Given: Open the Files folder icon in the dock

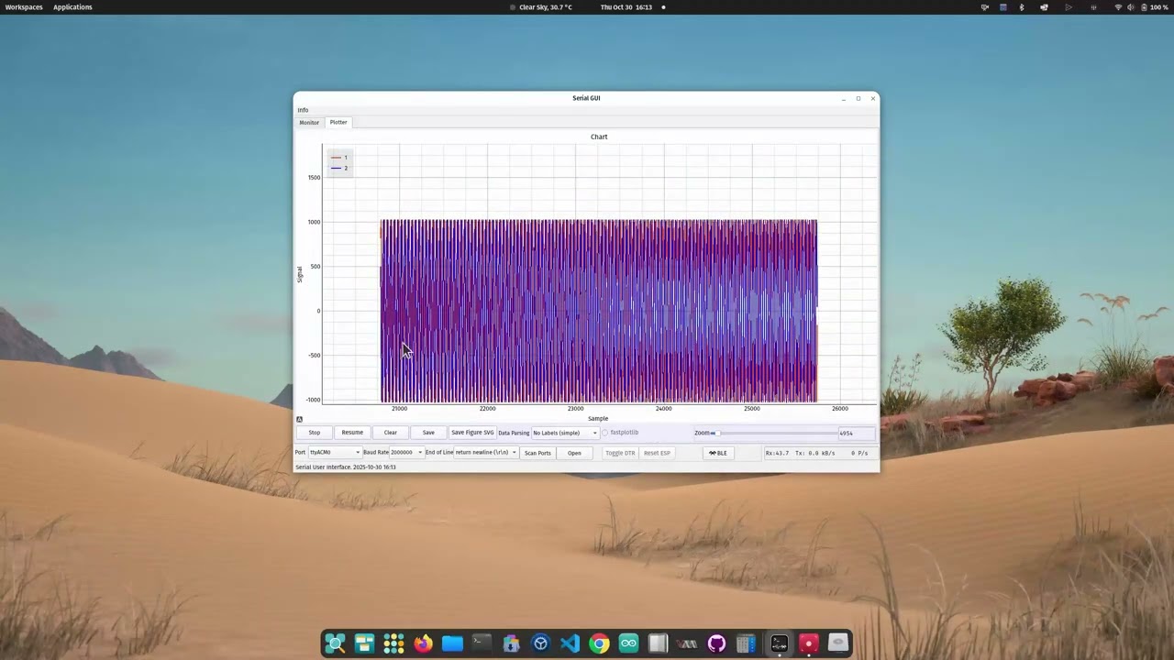Looking at the screenshot, I should pos(452,643).
